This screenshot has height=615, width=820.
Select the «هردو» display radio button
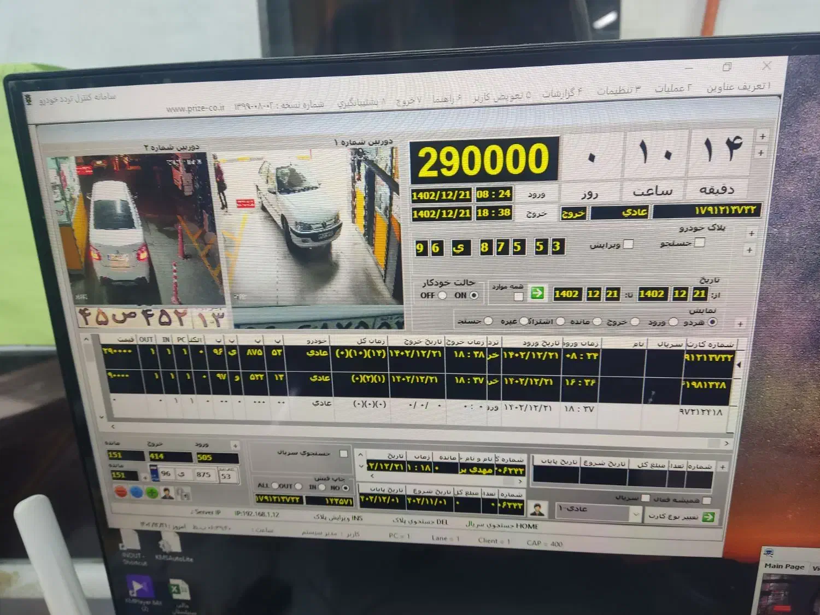[712, 322]
